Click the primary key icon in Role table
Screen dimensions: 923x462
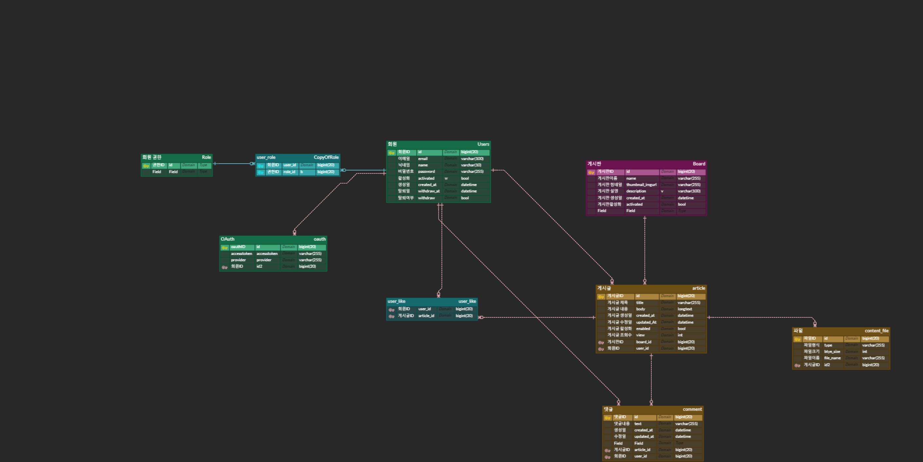pyautogui.click(x=146, y=166)
